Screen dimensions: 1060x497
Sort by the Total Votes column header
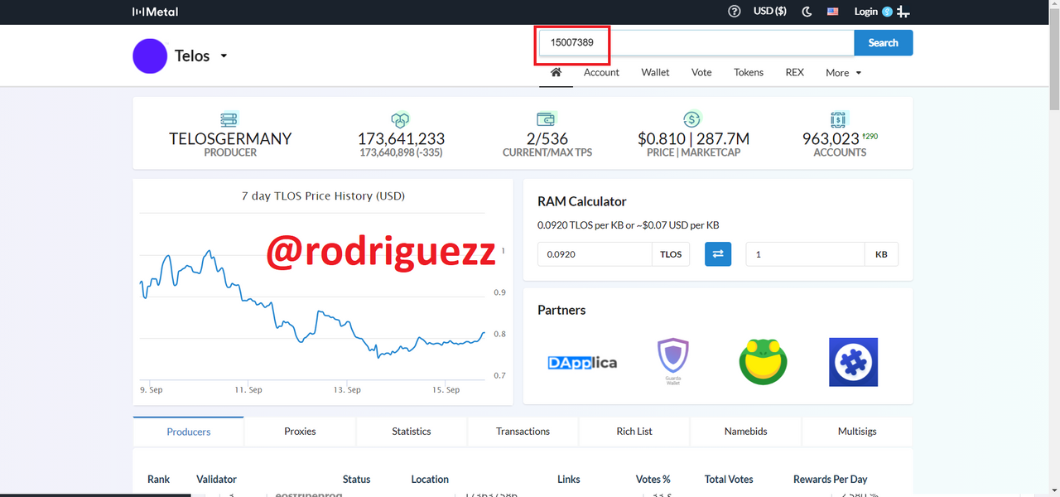729,480
